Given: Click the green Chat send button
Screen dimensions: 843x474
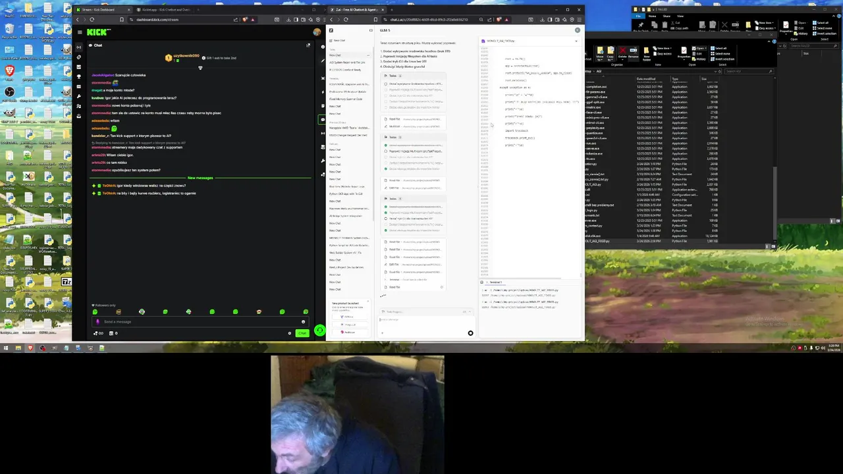Looking at the screenshot, I should click(x=302, y=333).
